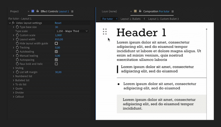Go to Layout 1: Bullets breadcrumb
Screen dimensions: 221x127
pyautogui.click(x=131, y=19)
